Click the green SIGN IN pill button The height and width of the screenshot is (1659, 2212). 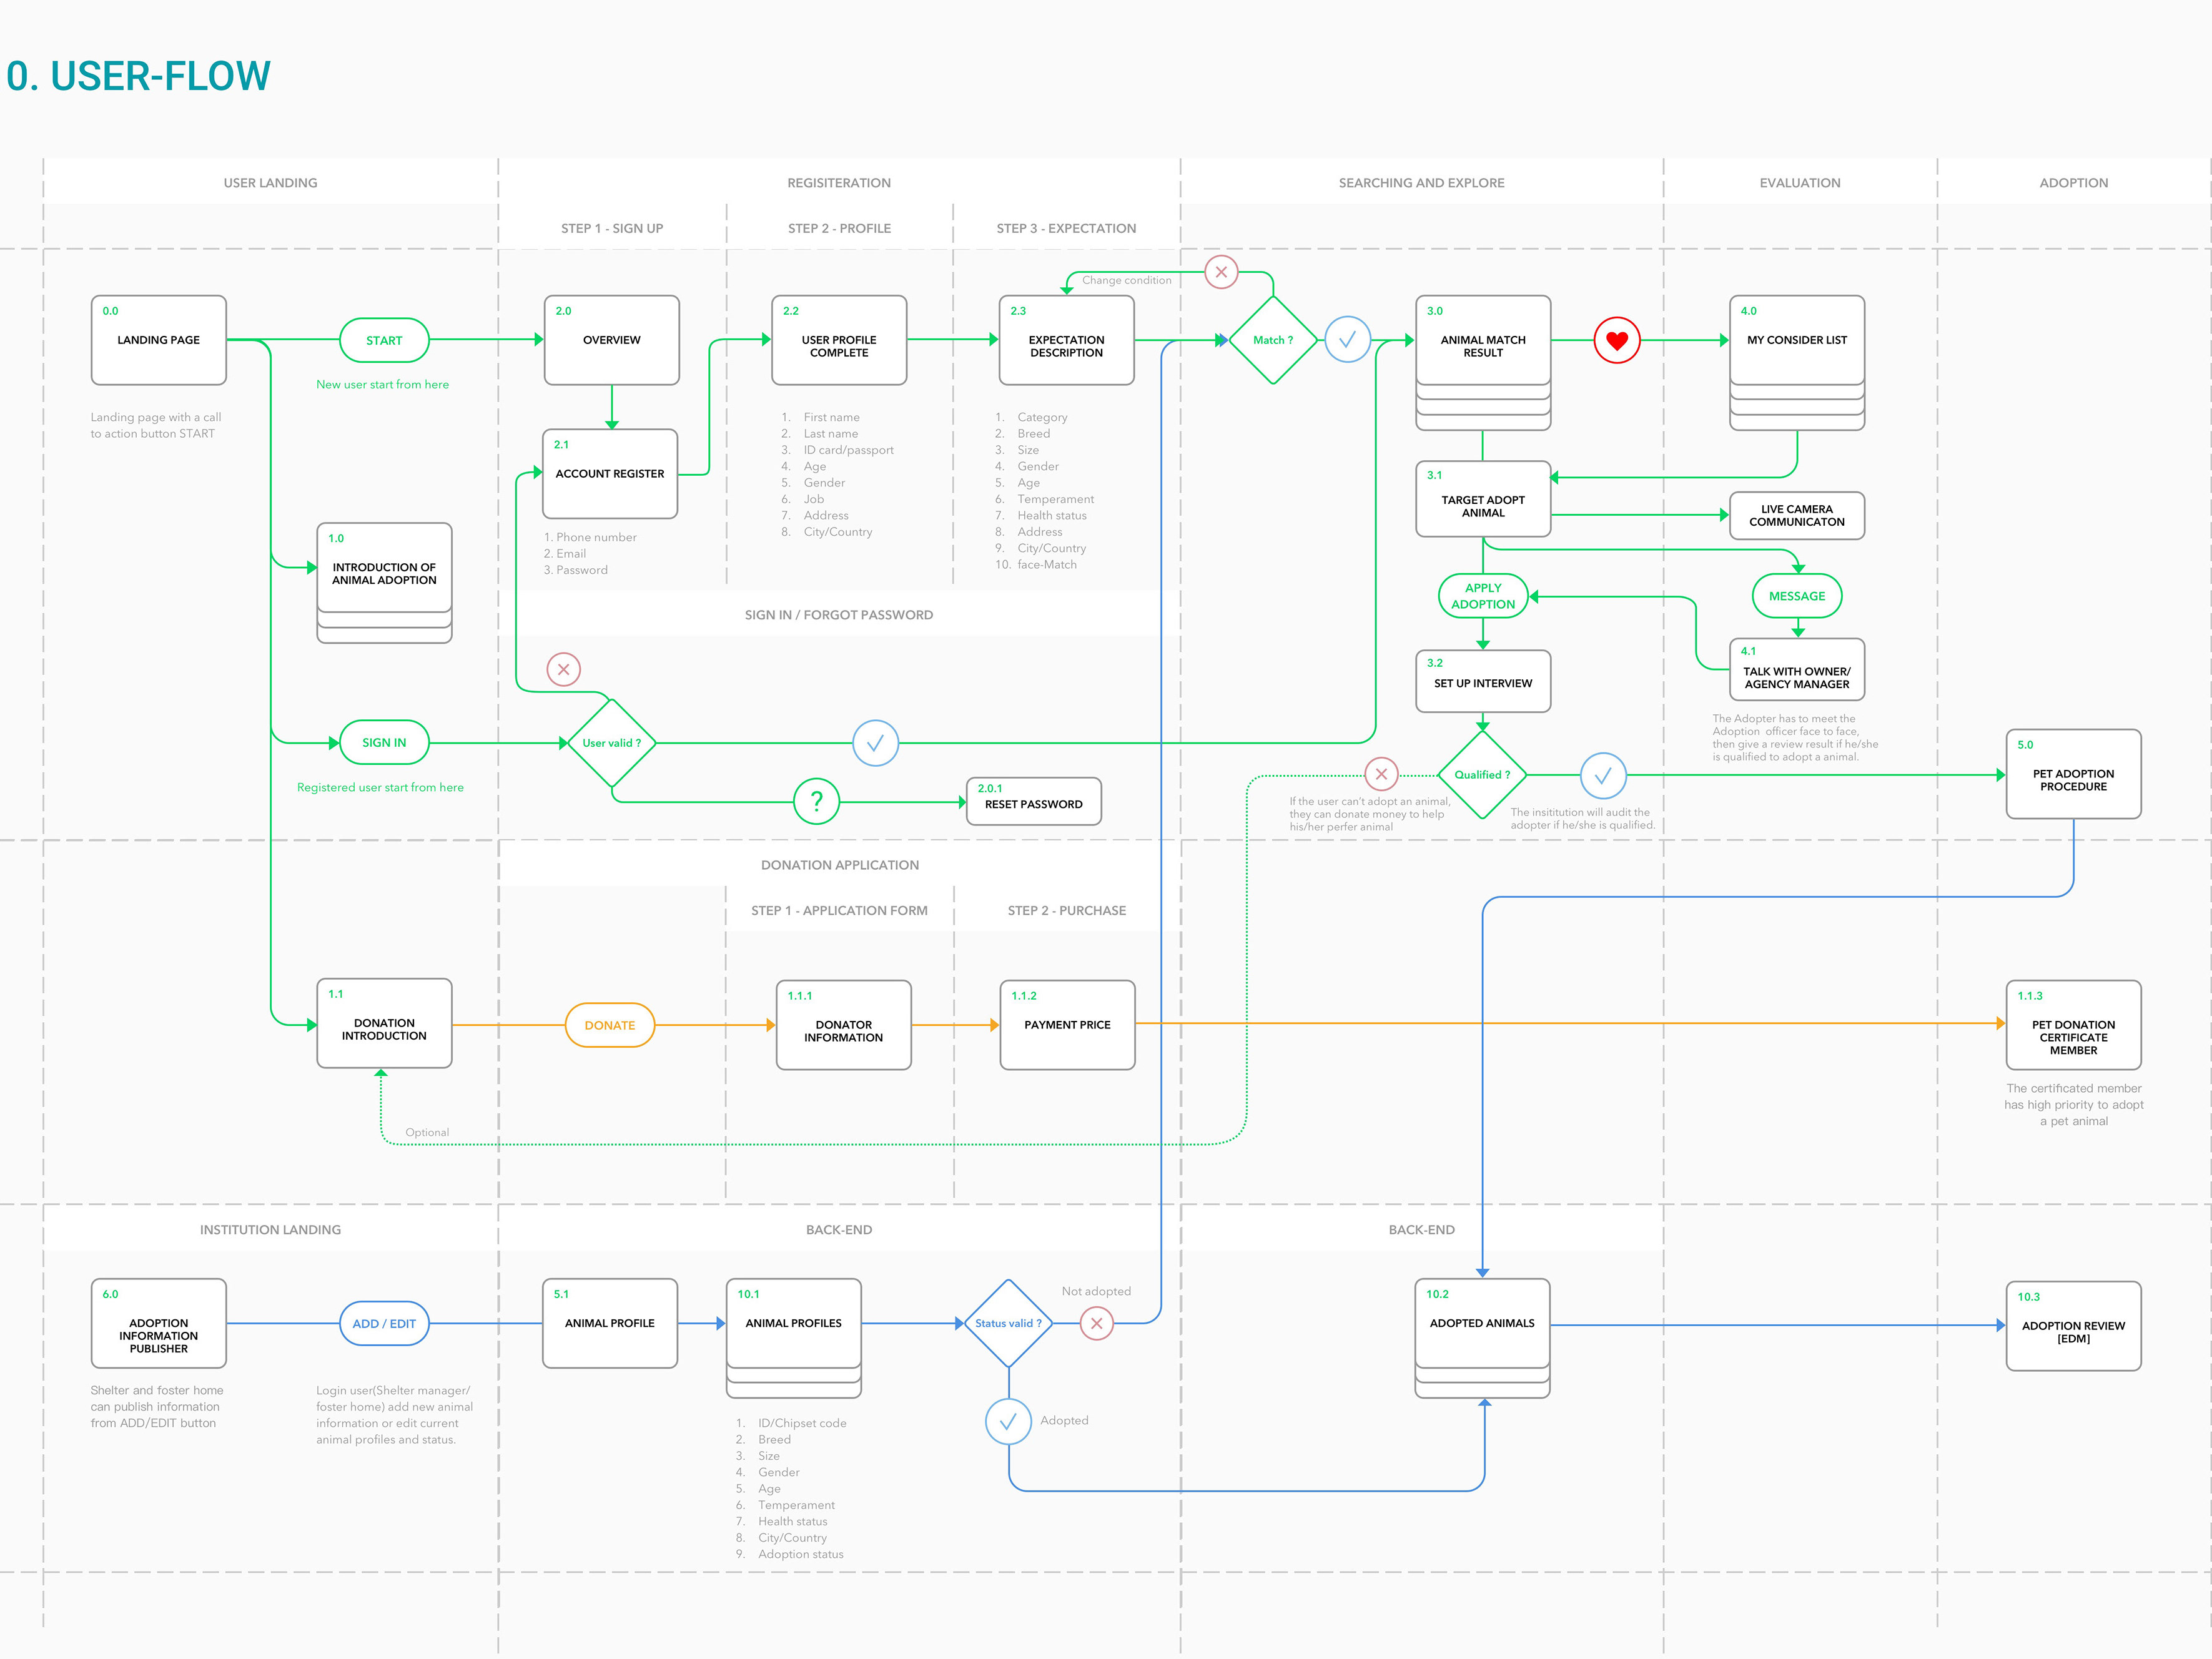[384, 743]
